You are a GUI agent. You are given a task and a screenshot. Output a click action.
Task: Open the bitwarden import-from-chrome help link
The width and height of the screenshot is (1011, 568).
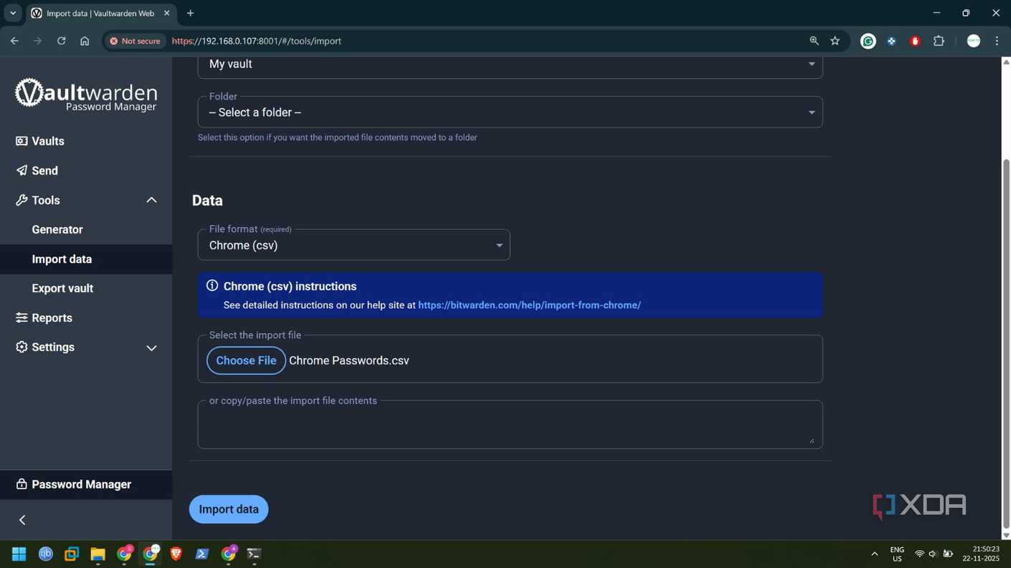[529, 305]
